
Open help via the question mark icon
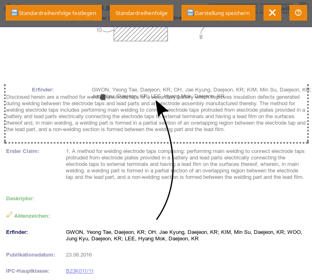tap(298, 13)
